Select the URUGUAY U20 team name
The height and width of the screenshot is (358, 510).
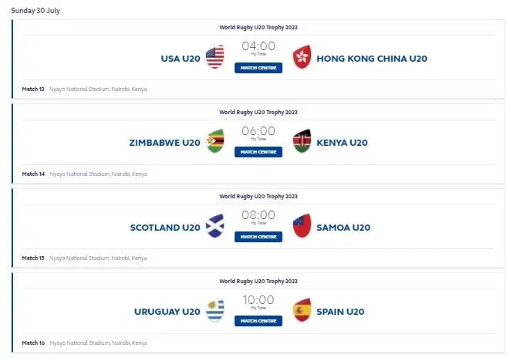coord(167,312)
